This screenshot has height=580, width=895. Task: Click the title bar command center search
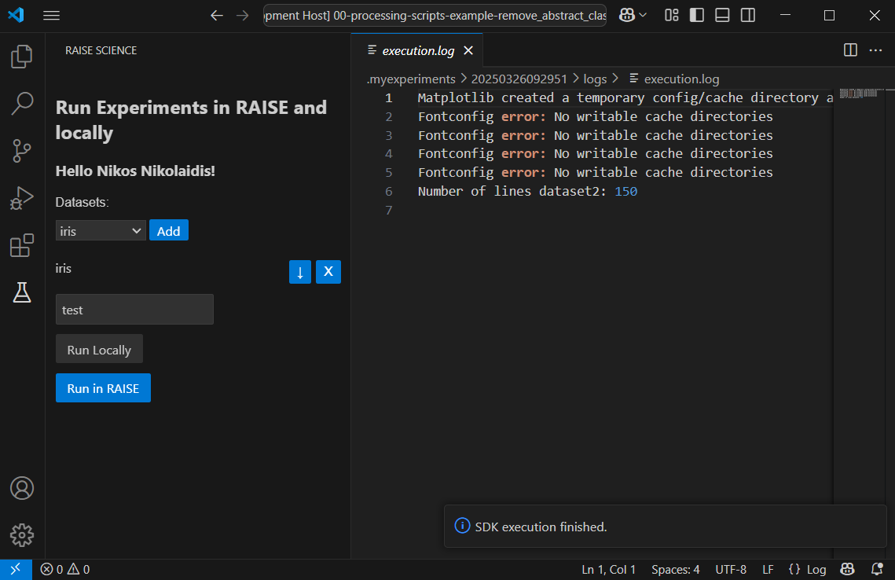(435, 16)
